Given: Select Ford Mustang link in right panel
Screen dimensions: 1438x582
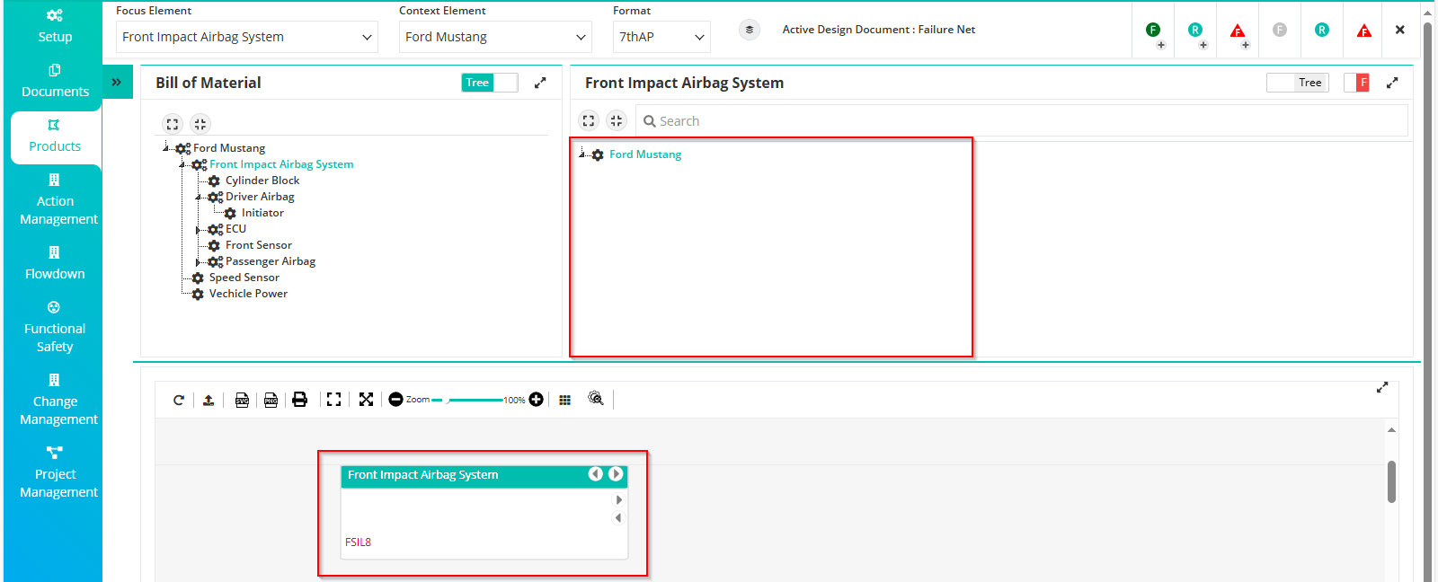Looking at the screenshot, I should (x=645, y=154).
